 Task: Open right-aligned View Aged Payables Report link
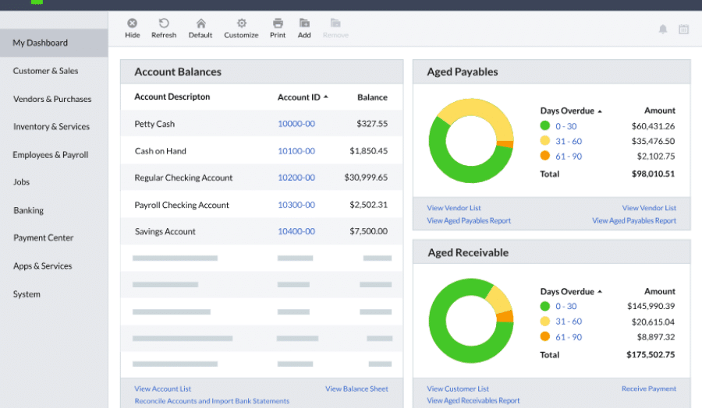point(634,220)
